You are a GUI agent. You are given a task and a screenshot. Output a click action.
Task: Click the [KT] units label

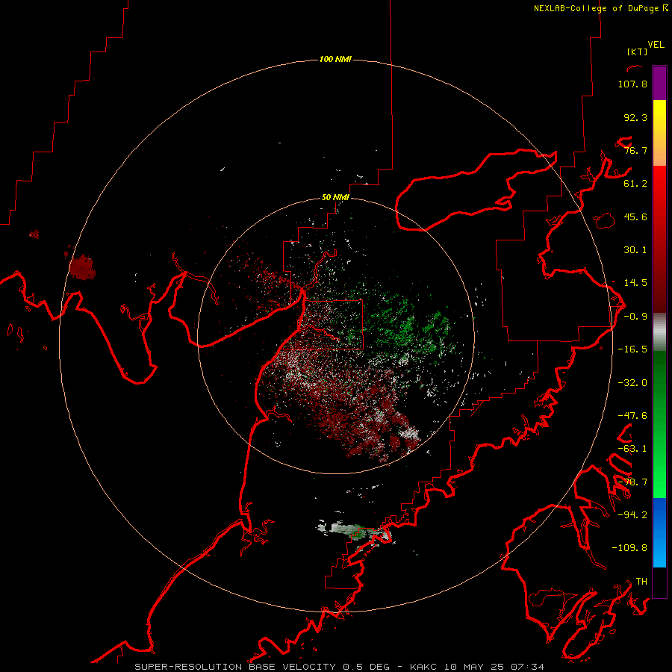tap(637, 52)
